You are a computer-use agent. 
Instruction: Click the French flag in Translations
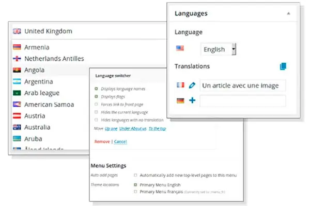tap(180, 85)
